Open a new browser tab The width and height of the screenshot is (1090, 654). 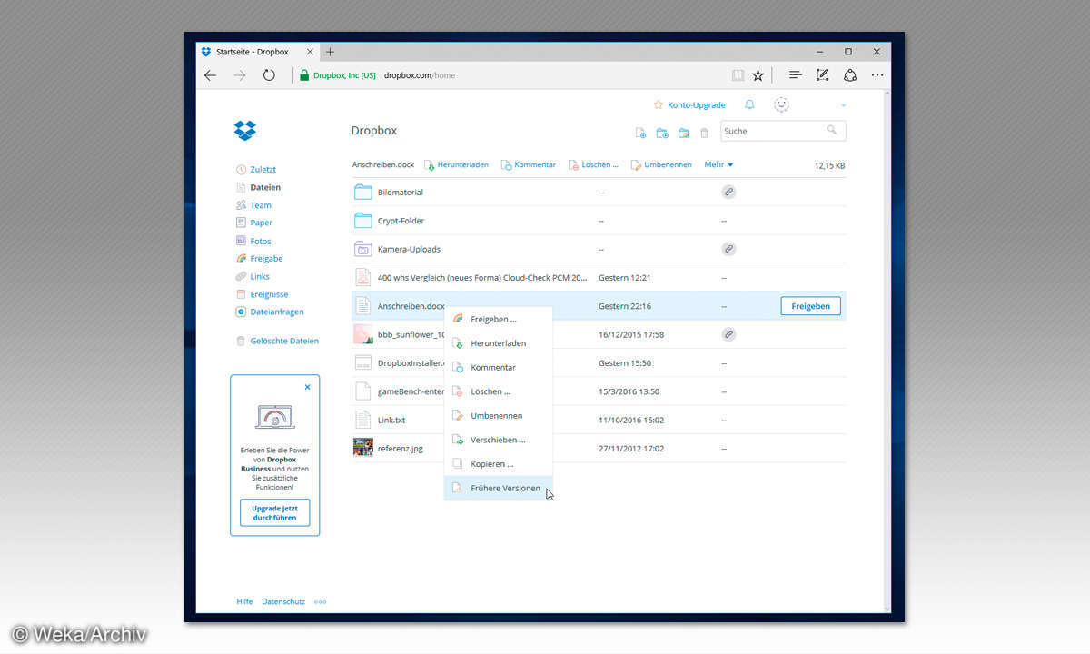[x=330, y=52]
